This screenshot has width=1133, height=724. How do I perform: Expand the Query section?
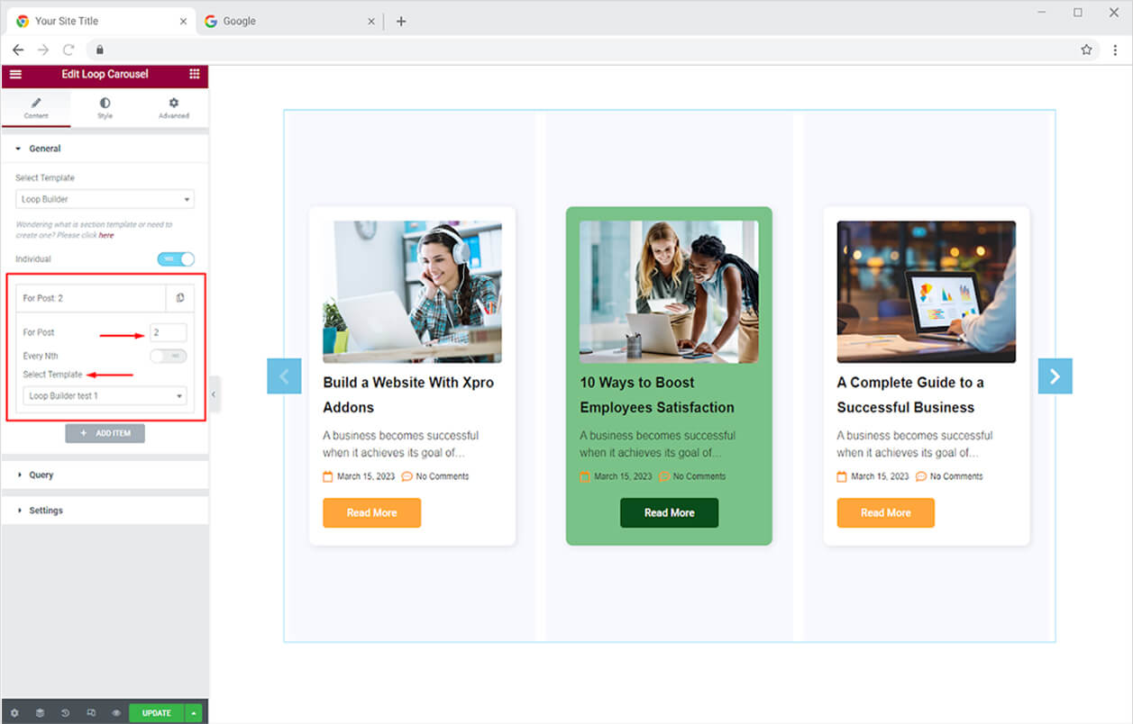point(41,475)
